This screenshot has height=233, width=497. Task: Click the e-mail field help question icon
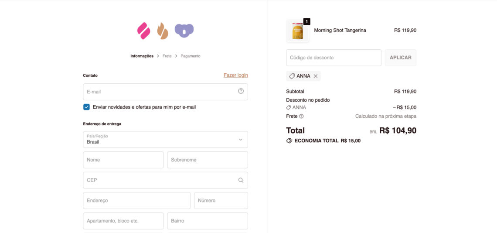241,91
